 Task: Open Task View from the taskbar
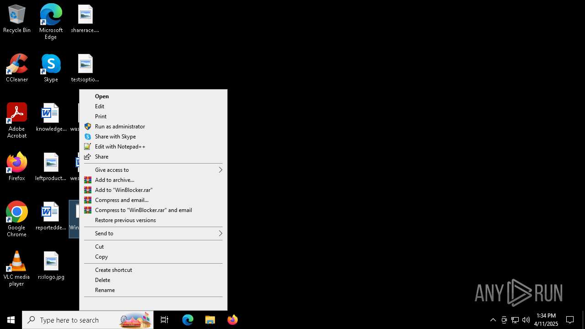(165, 320)
